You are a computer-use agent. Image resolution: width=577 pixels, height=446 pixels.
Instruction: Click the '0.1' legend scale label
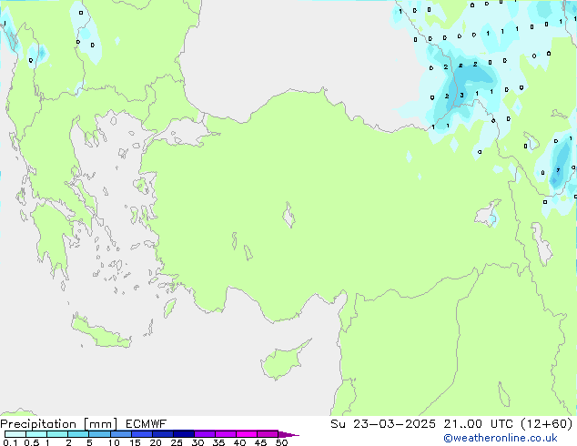pos(10,442)
